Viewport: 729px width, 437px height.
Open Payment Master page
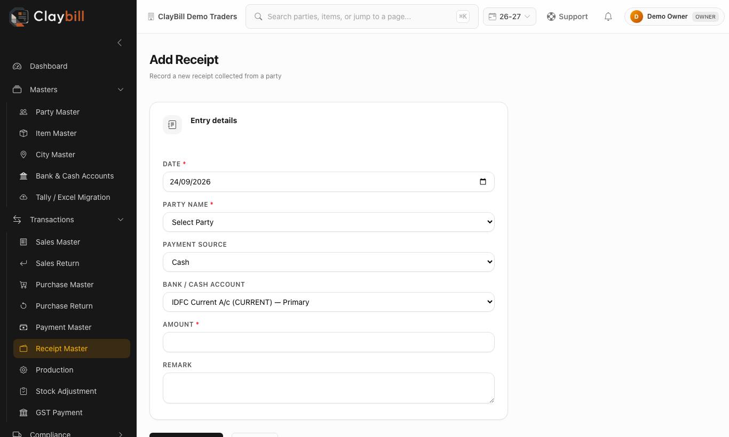pyautogui.click(x=72, y=327)
